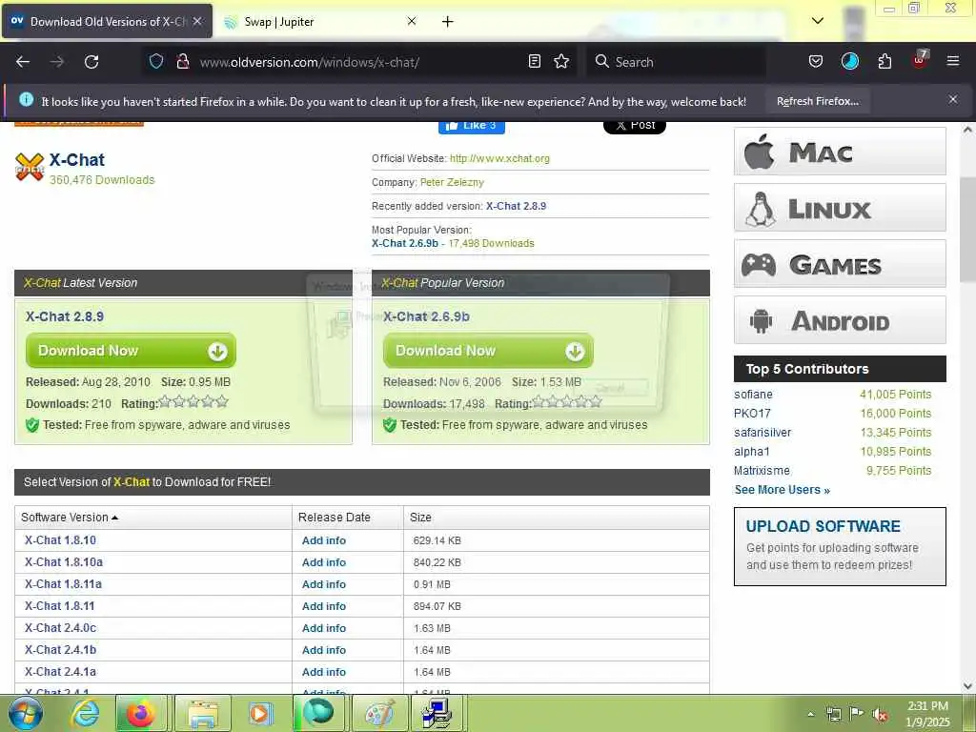Reload the current page
The width and height of the screenshot is (976, 732).
91,62
